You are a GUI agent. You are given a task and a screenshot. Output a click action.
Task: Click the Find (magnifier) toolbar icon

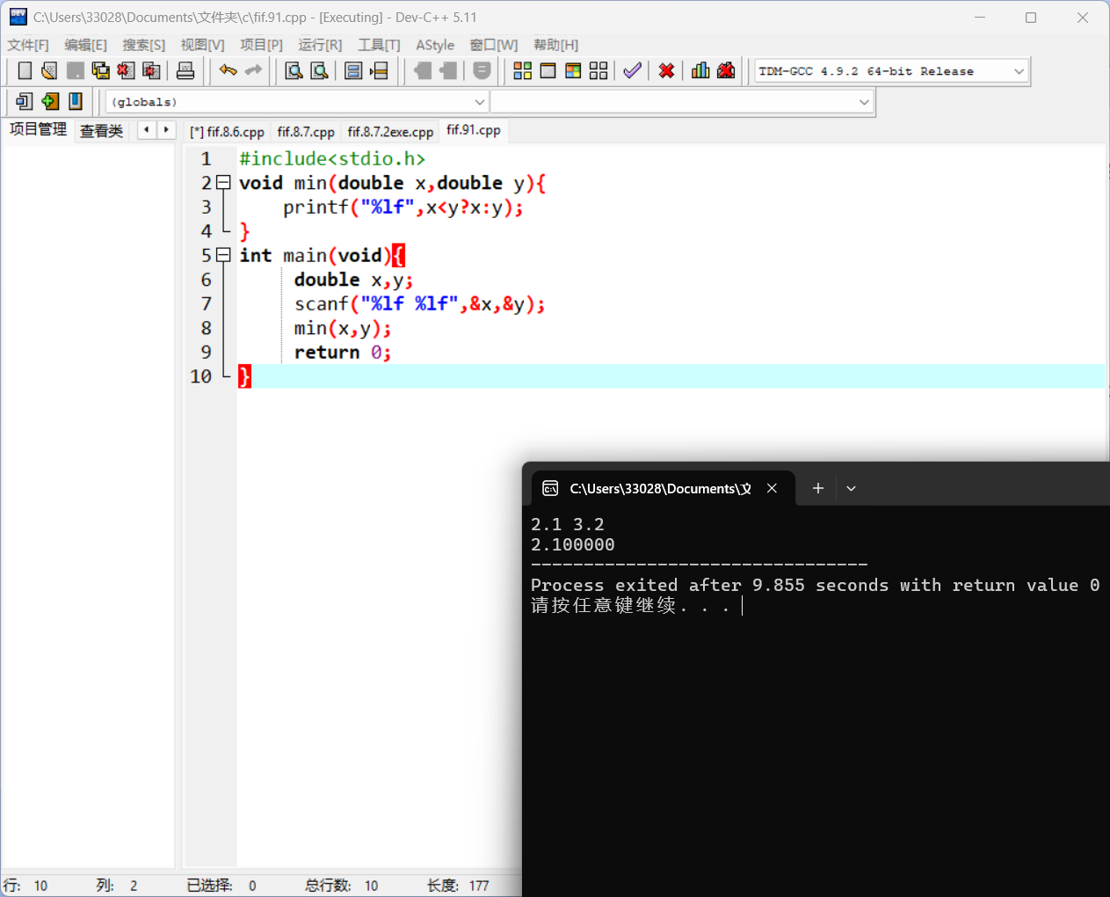click(294, 70)
